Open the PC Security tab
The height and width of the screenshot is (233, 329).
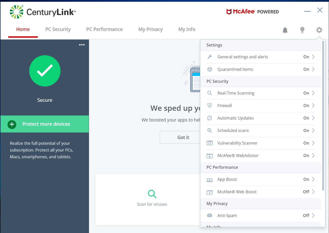(58, 29)
